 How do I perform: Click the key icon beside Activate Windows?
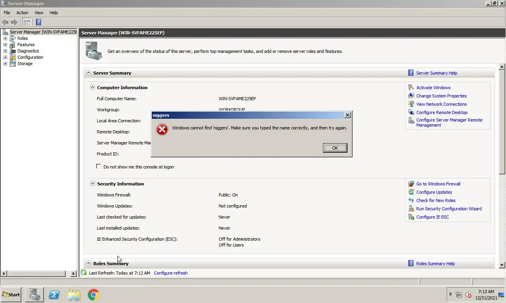pos(411,88)
